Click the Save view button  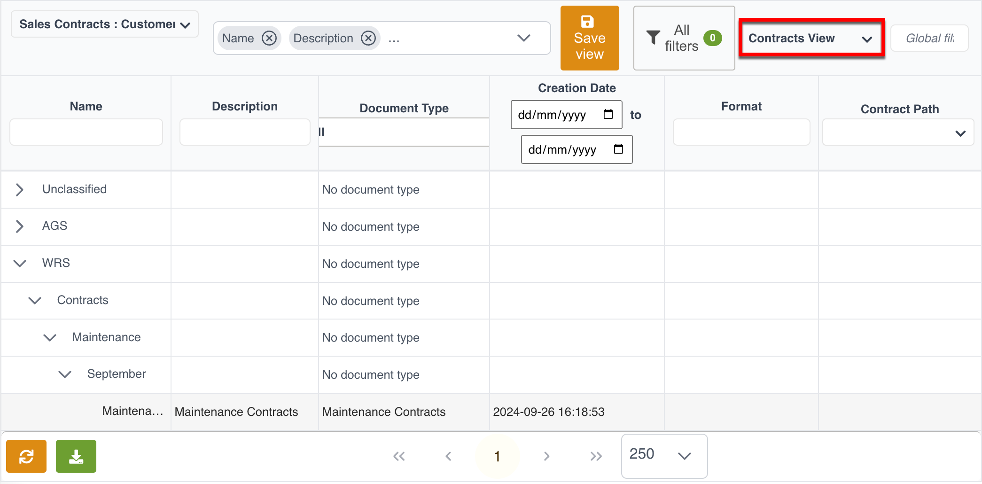click(589, 38)
